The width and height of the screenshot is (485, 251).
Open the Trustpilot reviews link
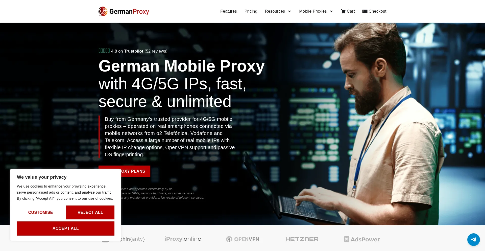click(134, 51)
